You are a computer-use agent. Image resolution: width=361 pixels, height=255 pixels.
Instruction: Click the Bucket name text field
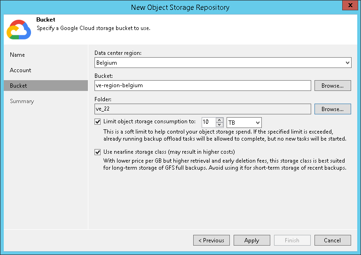point(202,86)
